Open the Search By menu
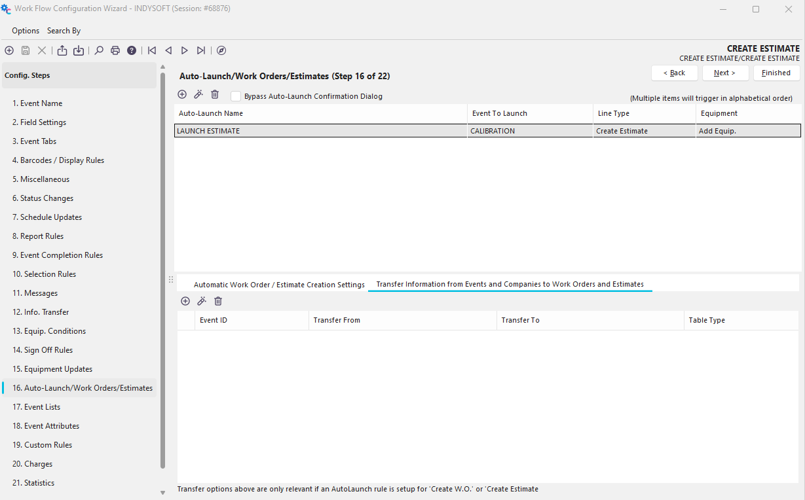The height and width of the screenshot is (500, 805). coord(64,31)
